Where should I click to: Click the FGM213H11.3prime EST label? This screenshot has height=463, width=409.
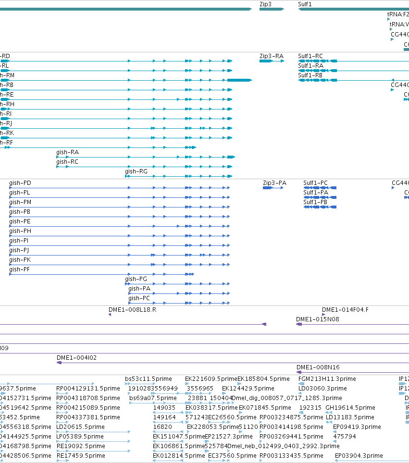tap(327, 379)
